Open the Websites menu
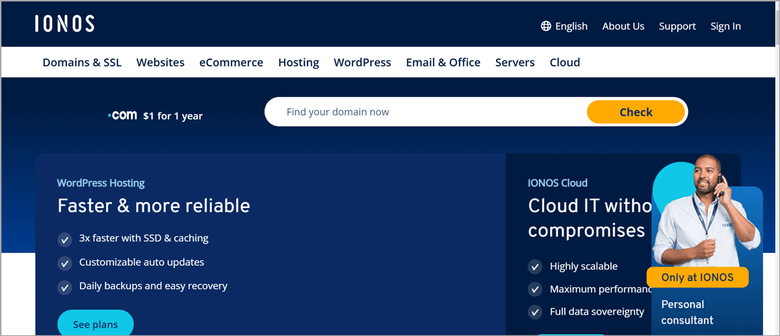 161,62
